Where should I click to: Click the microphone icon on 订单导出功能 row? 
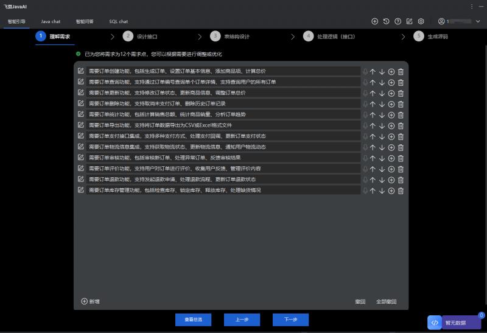[365, 125]
